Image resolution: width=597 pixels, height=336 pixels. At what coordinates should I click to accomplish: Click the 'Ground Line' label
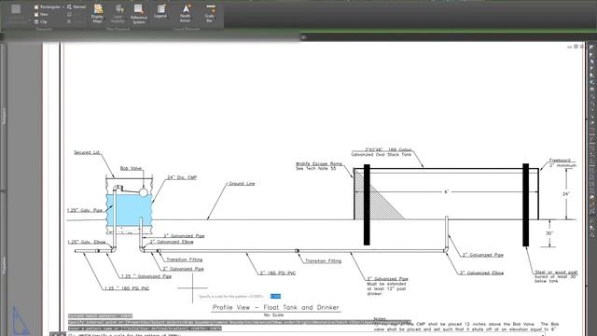click(242, 183)
